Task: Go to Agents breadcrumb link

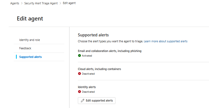Action: point(15,3)
